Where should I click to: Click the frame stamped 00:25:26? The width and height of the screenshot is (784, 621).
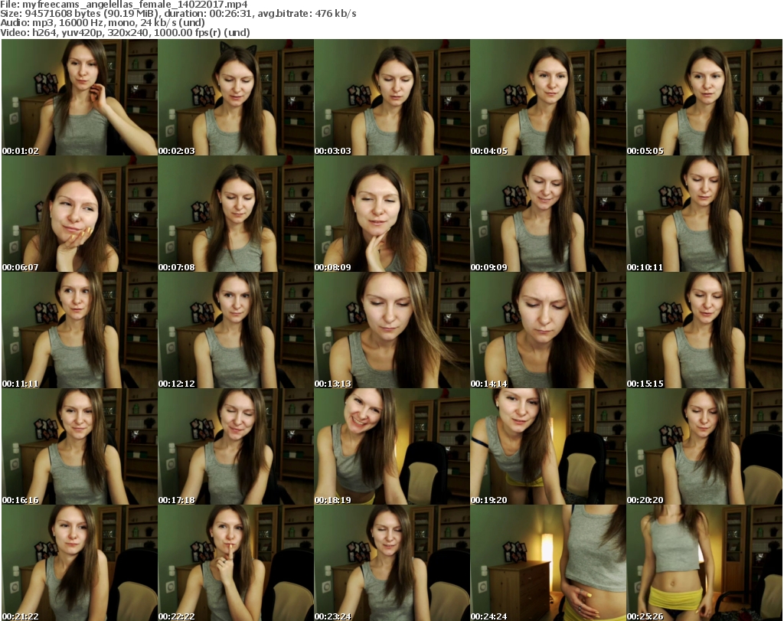704,563
